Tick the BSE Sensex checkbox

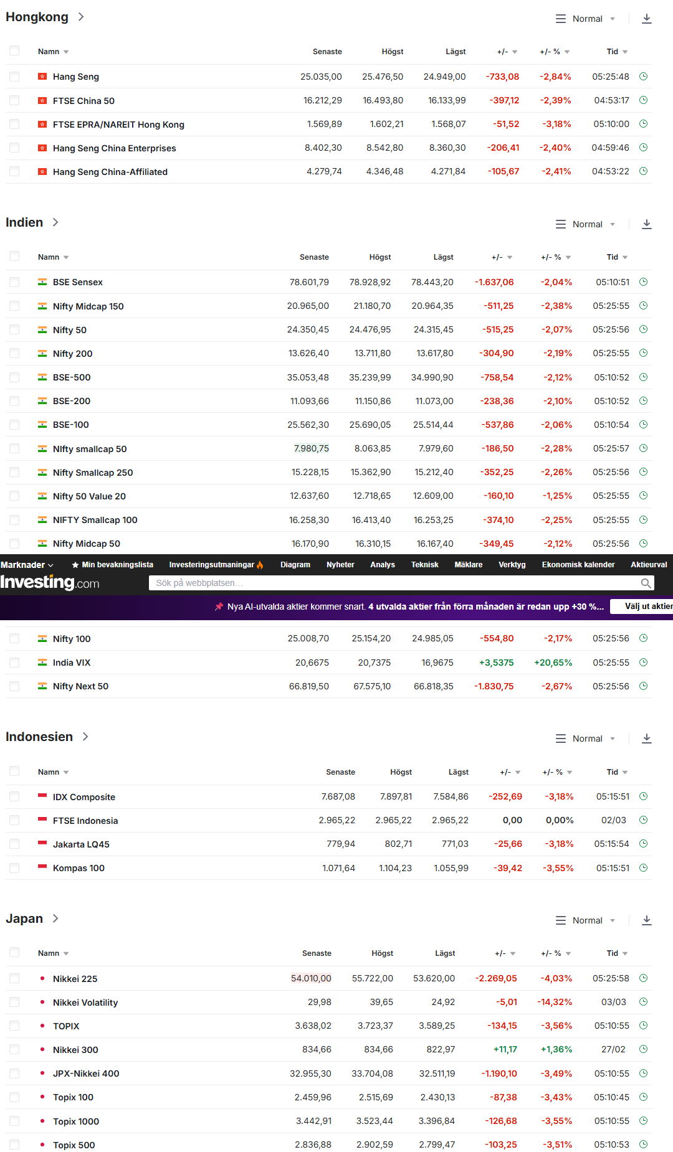click(14, 282)
